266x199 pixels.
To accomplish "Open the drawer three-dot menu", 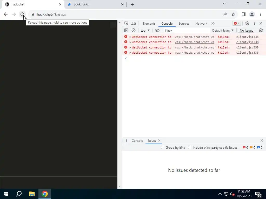I will pyautogui.click(x=126, y=141).
